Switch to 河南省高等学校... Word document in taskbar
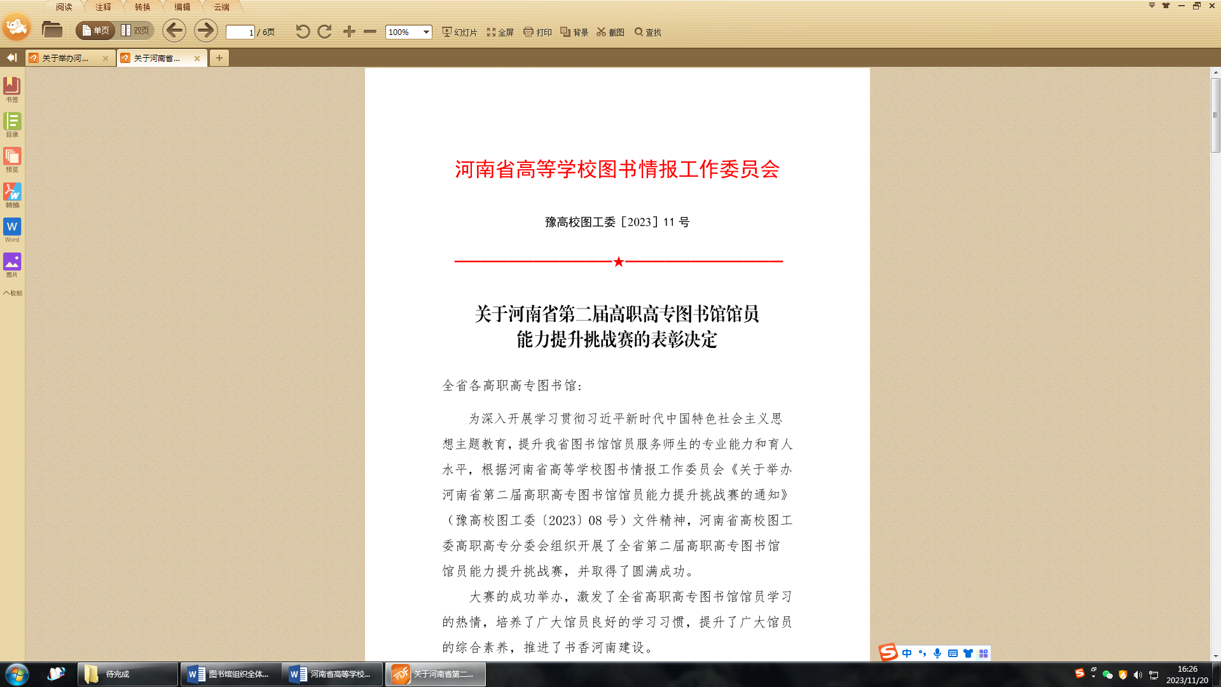Image resolution: width=1221 pixels, height=687 pixels. pos(333,674)
